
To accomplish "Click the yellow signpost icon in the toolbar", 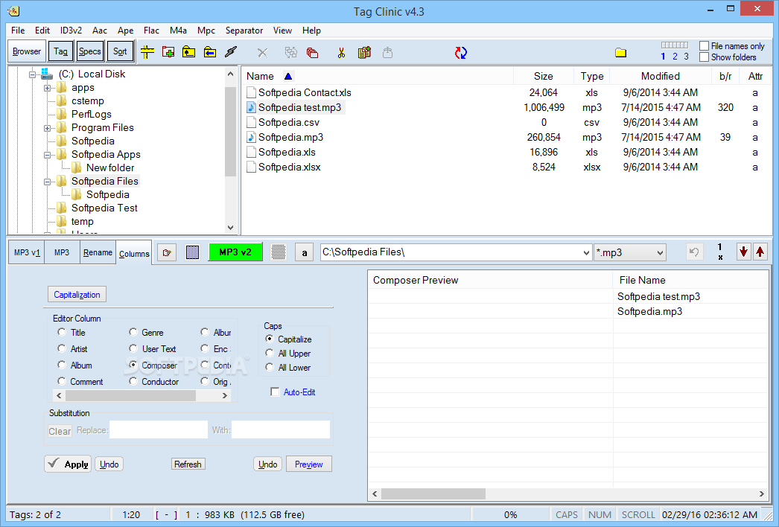I will pos(147,52).
